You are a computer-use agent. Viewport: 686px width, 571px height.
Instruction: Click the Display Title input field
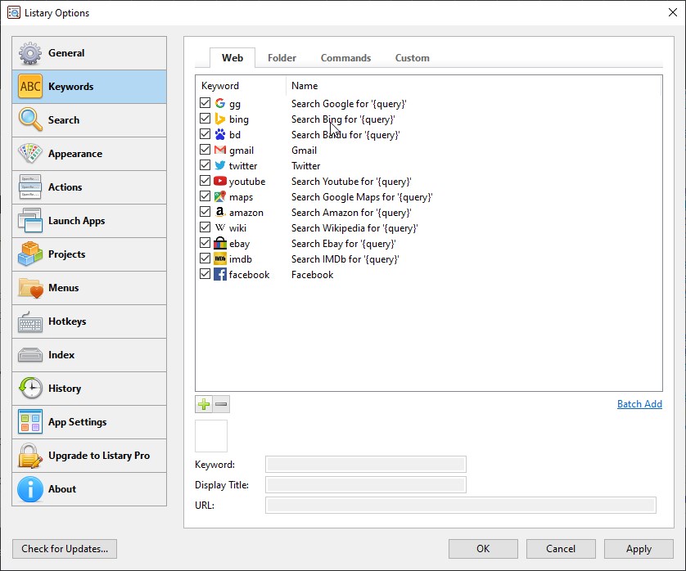[366, 485]
